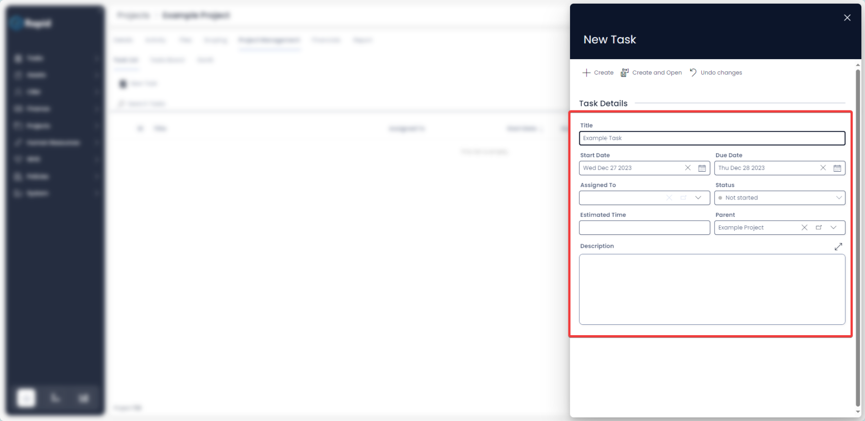This screenshot has width=865, height=421.
Task: Expand the Description editor
Action: [838, 247]
